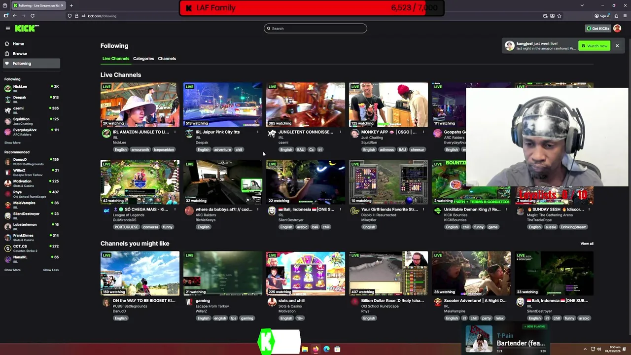The width and height of the screenshot is (631, 355).
Task: Open FrankDimes recommended channel
Action: point(31,238)
